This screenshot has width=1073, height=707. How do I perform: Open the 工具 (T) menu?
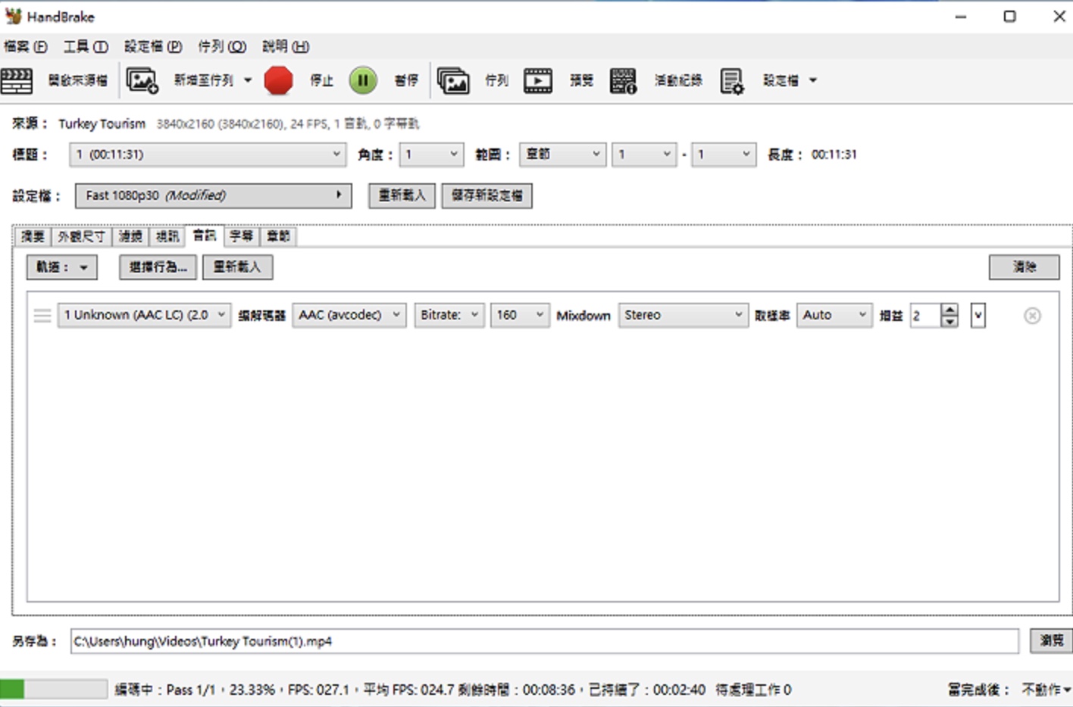[x=86, y=47]
